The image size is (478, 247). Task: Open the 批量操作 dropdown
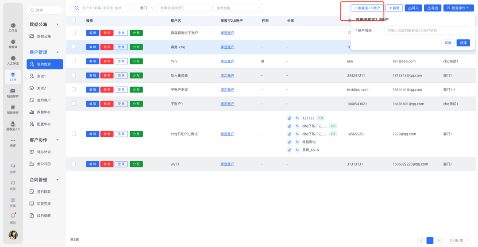[x=459, y=8]
